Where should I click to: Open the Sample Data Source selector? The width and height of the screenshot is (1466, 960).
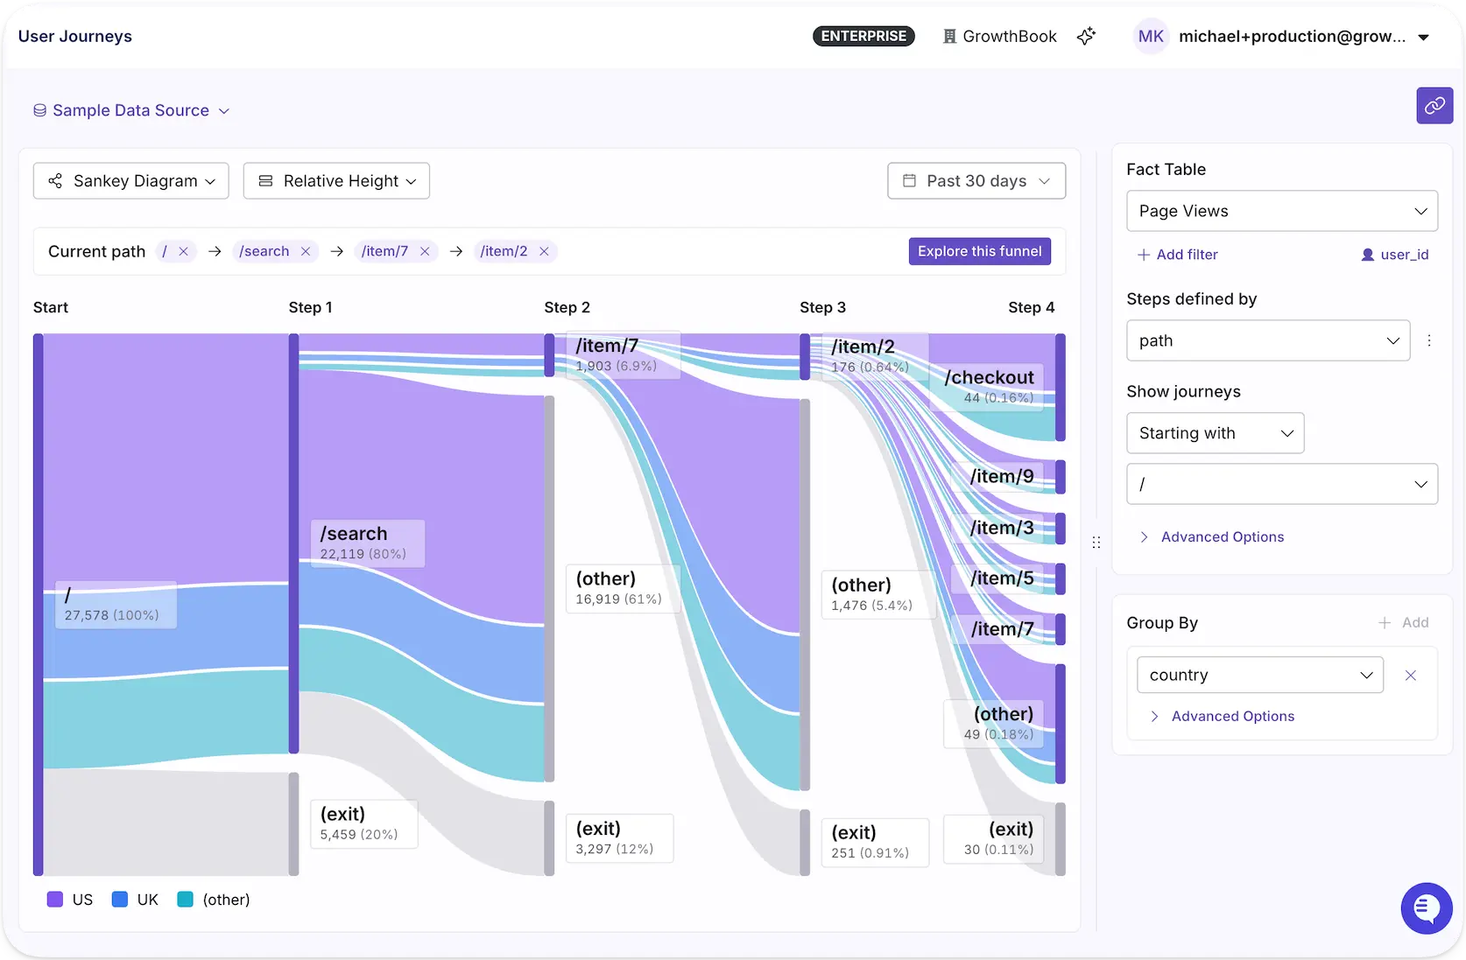[x=131, y=110]
